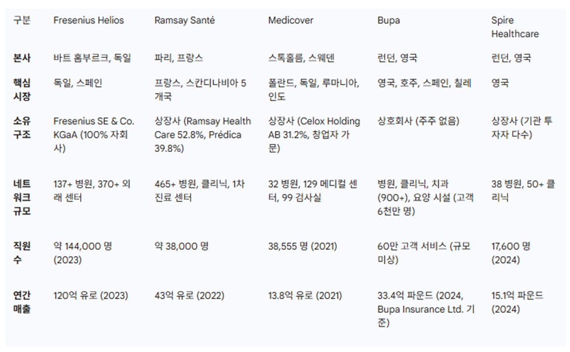Click the 구분 header cell
Viewport: 570px width, 352px height.
22,20
